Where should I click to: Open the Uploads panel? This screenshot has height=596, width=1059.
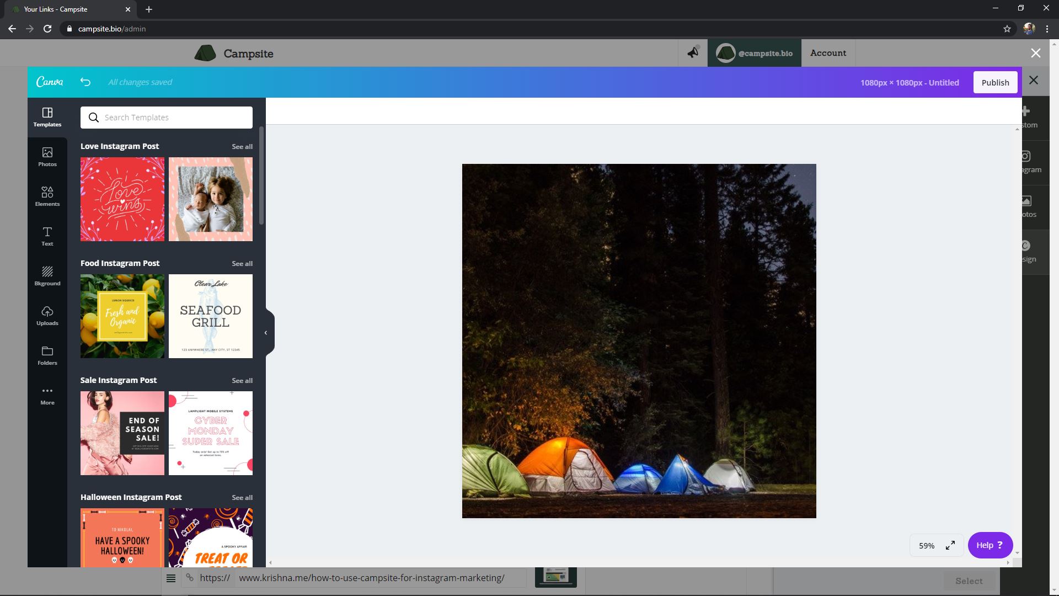[x=47, y=316]
